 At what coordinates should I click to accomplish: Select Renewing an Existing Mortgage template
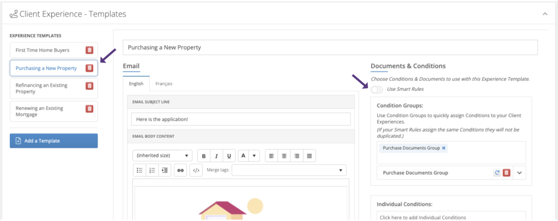pyautogui.click(x=54, y=112)
